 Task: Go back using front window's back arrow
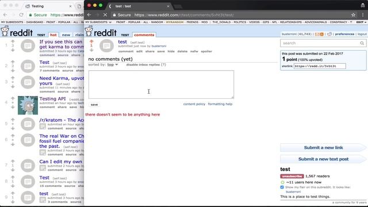[89, 15]
